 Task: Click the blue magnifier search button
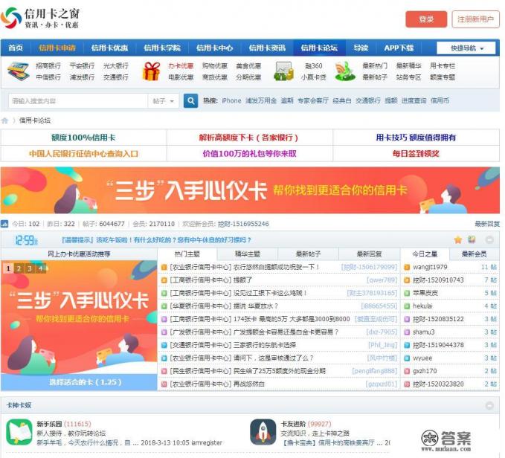point(190,100)
